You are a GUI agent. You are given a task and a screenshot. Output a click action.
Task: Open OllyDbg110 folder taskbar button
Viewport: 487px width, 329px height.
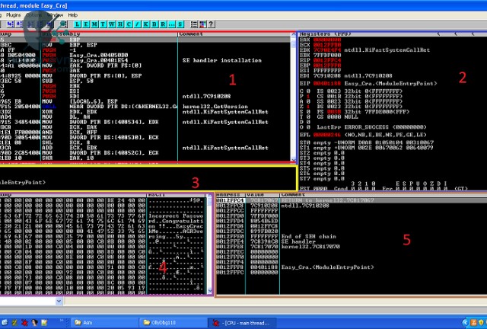(x=173, y=322)
